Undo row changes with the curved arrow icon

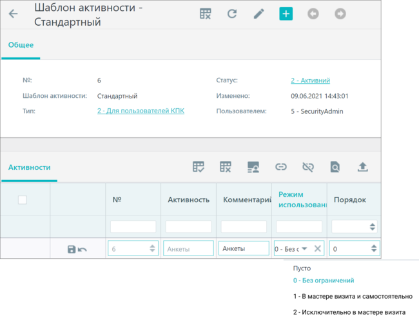[x=83, y=250]
